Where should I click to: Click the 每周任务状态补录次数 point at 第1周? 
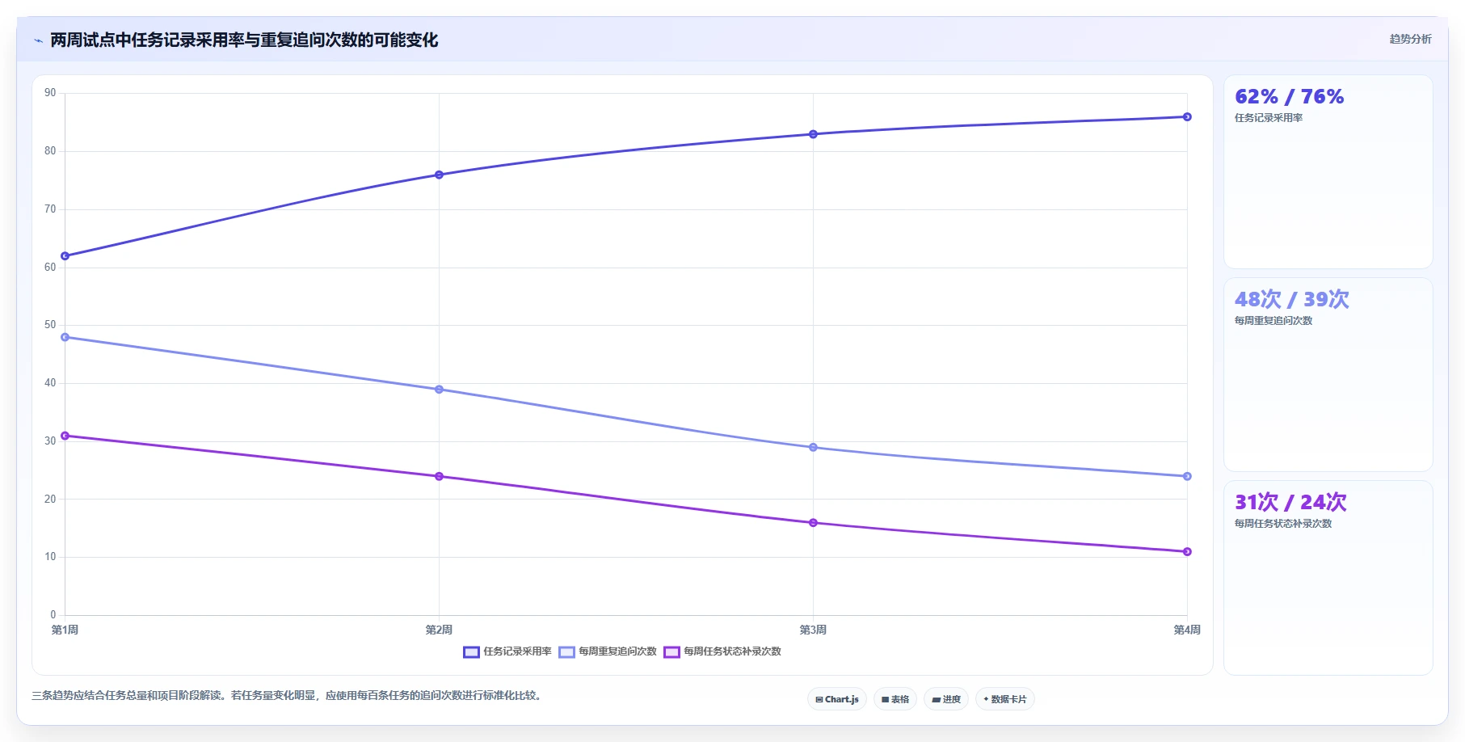(65, 436)
